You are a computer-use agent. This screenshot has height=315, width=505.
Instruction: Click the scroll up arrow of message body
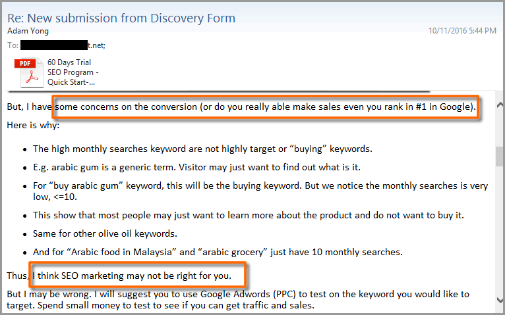[x=500, y=105]
